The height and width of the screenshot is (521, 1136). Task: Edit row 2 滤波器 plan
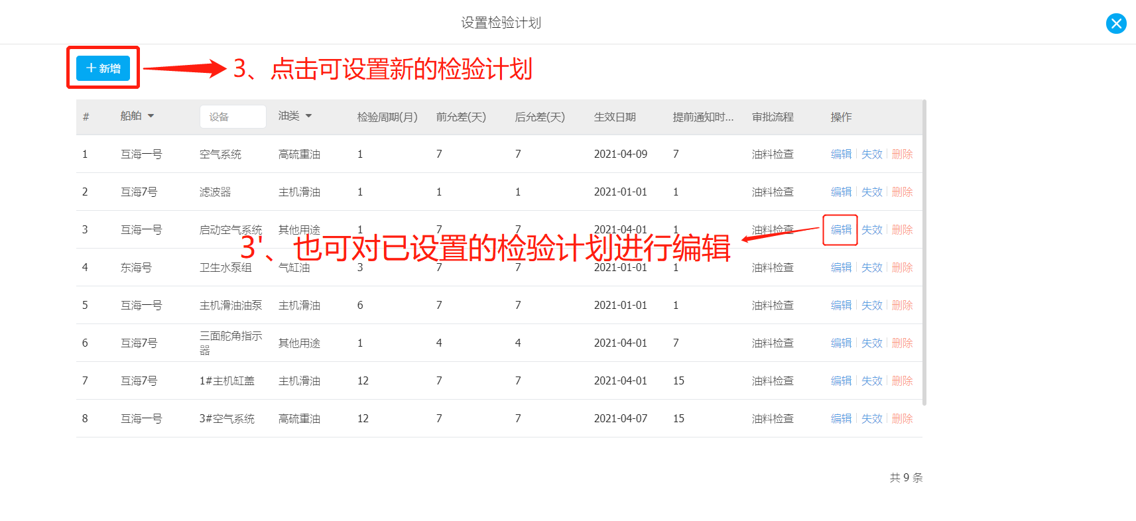coord(841,192)
